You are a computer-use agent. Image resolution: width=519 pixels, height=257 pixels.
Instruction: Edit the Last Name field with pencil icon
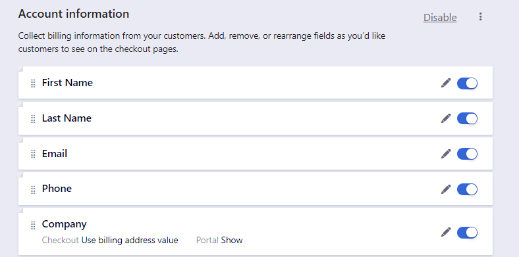click(446, 118)
